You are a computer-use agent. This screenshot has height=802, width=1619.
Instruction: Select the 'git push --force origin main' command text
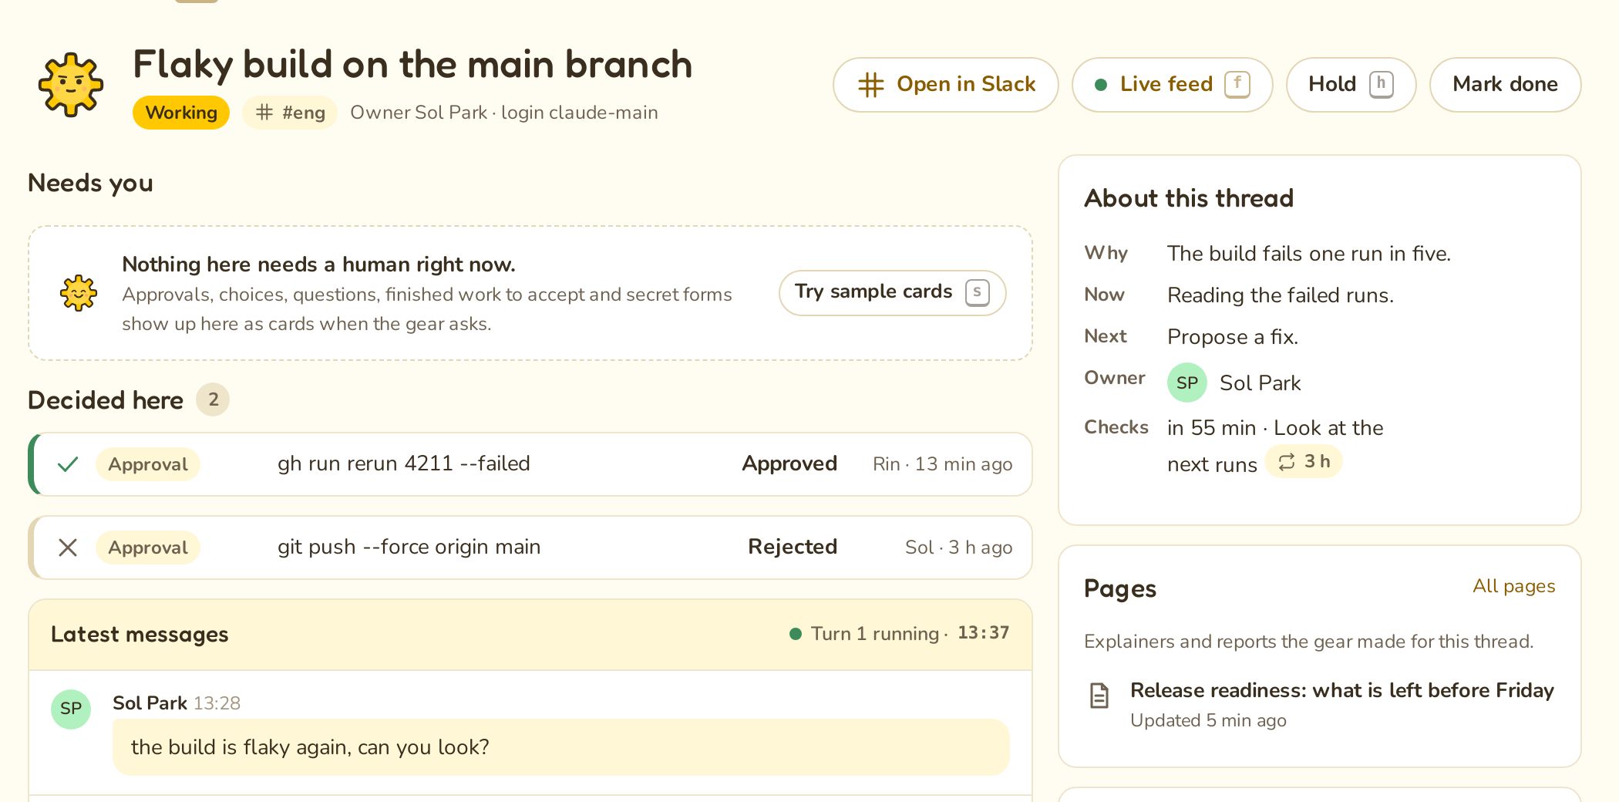click(409, 547)
